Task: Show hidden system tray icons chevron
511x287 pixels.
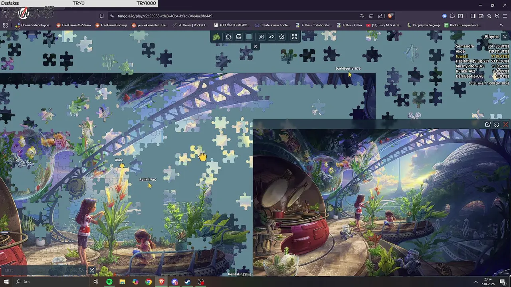Action: pos(476,282)
